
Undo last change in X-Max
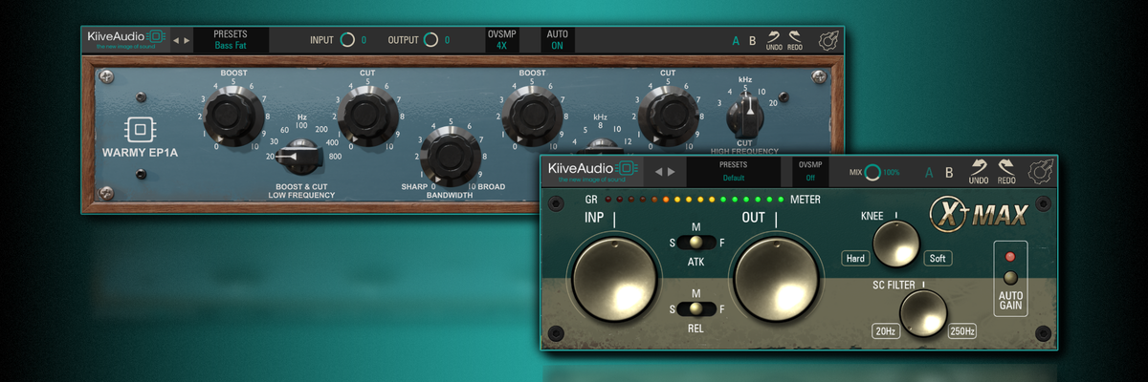coord(979,172)
